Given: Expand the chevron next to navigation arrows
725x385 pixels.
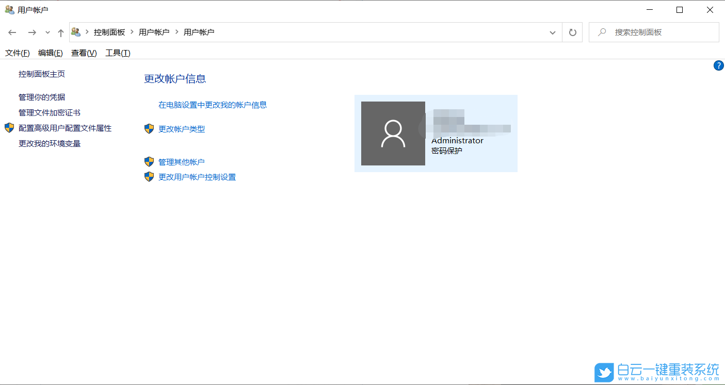Looking at the screenshot, I should coord(47,32).
